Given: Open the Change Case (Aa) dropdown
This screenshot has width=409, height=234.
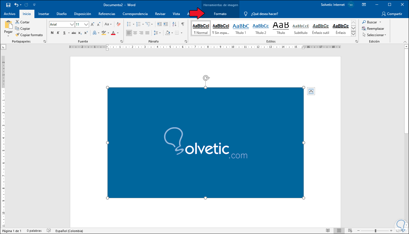Looking at the screenshot, I should (108, 24).
